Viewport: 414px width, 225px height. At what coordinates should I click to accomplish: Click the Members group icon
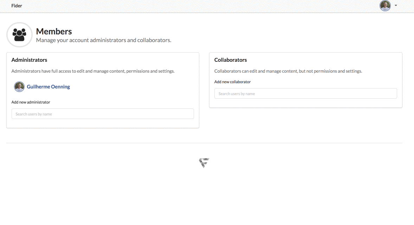pos(20,35)
